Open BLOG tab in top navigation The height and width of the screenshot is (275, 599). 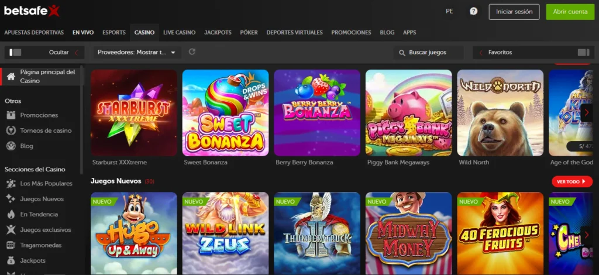pyautogui.click(x=387, y=32)
